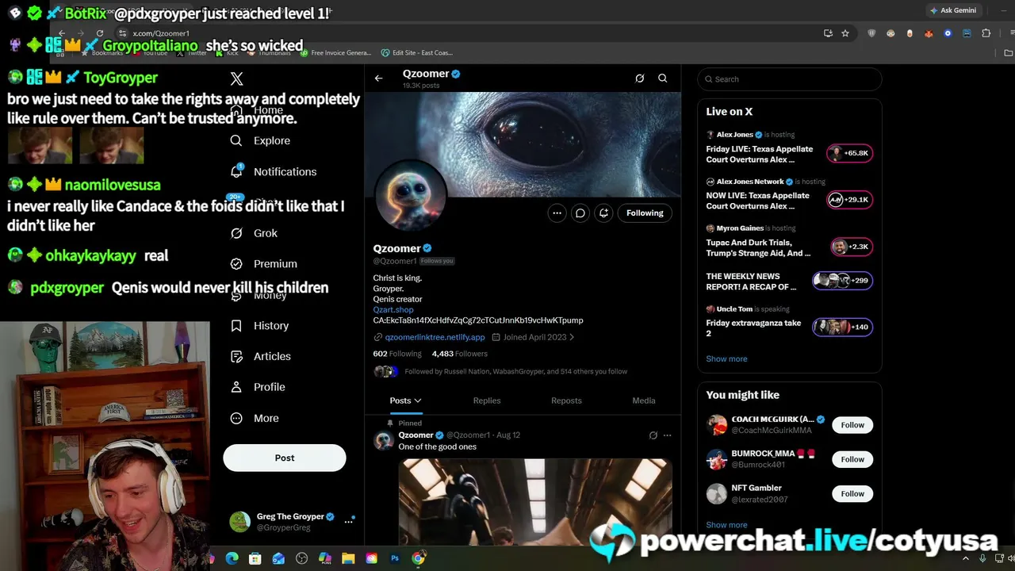The image size is (1015, 571).
Task: Open Outlook from the taskbar
Action: (x=278, y=558)
